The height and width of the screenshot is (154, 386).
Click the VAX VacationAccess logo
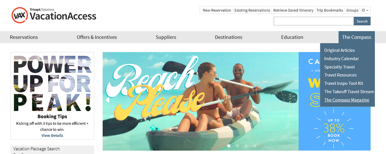54,15
